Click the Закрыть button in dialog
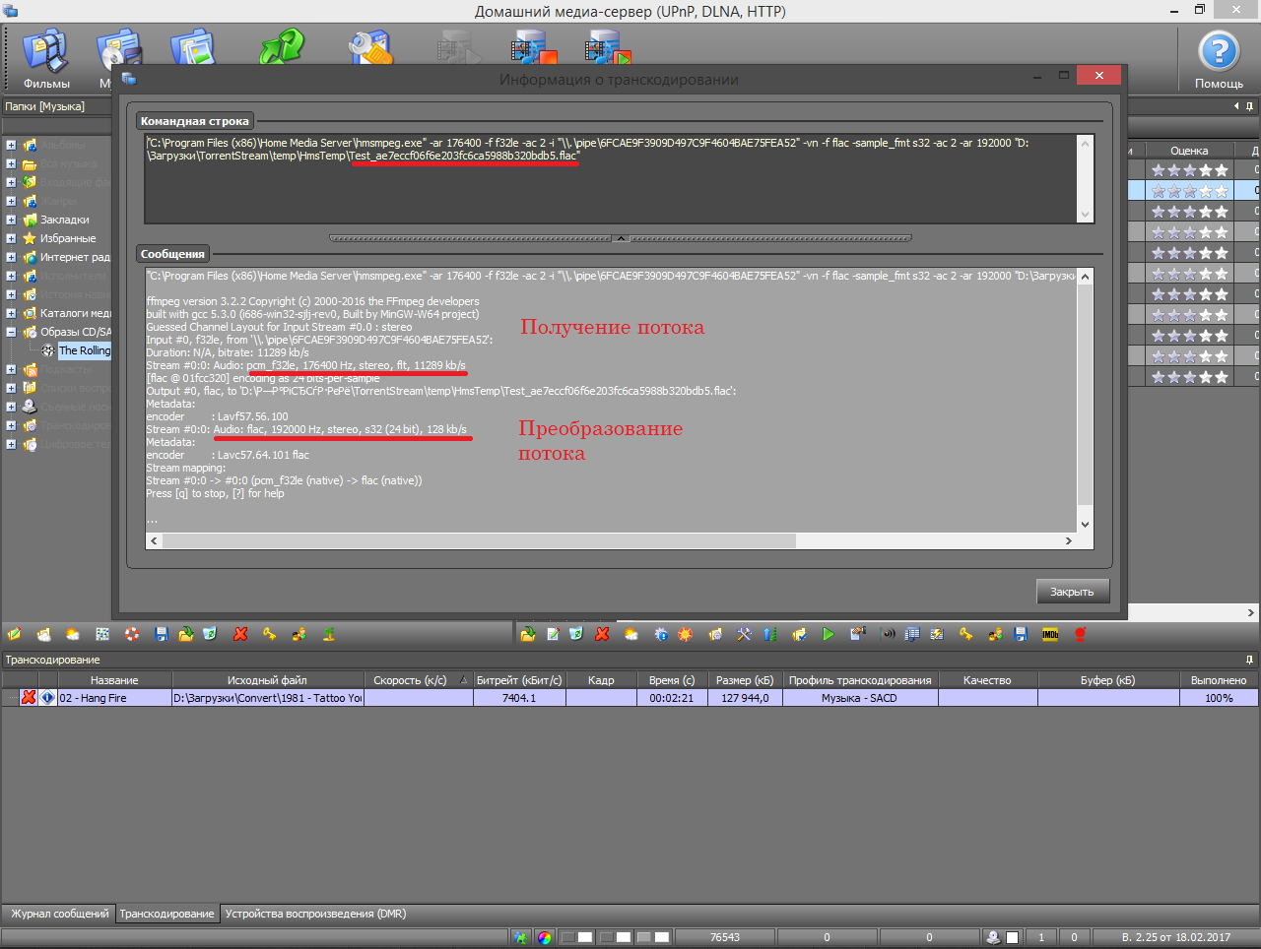Screen dimensions: 1261x949 [x=1072, y=592]
